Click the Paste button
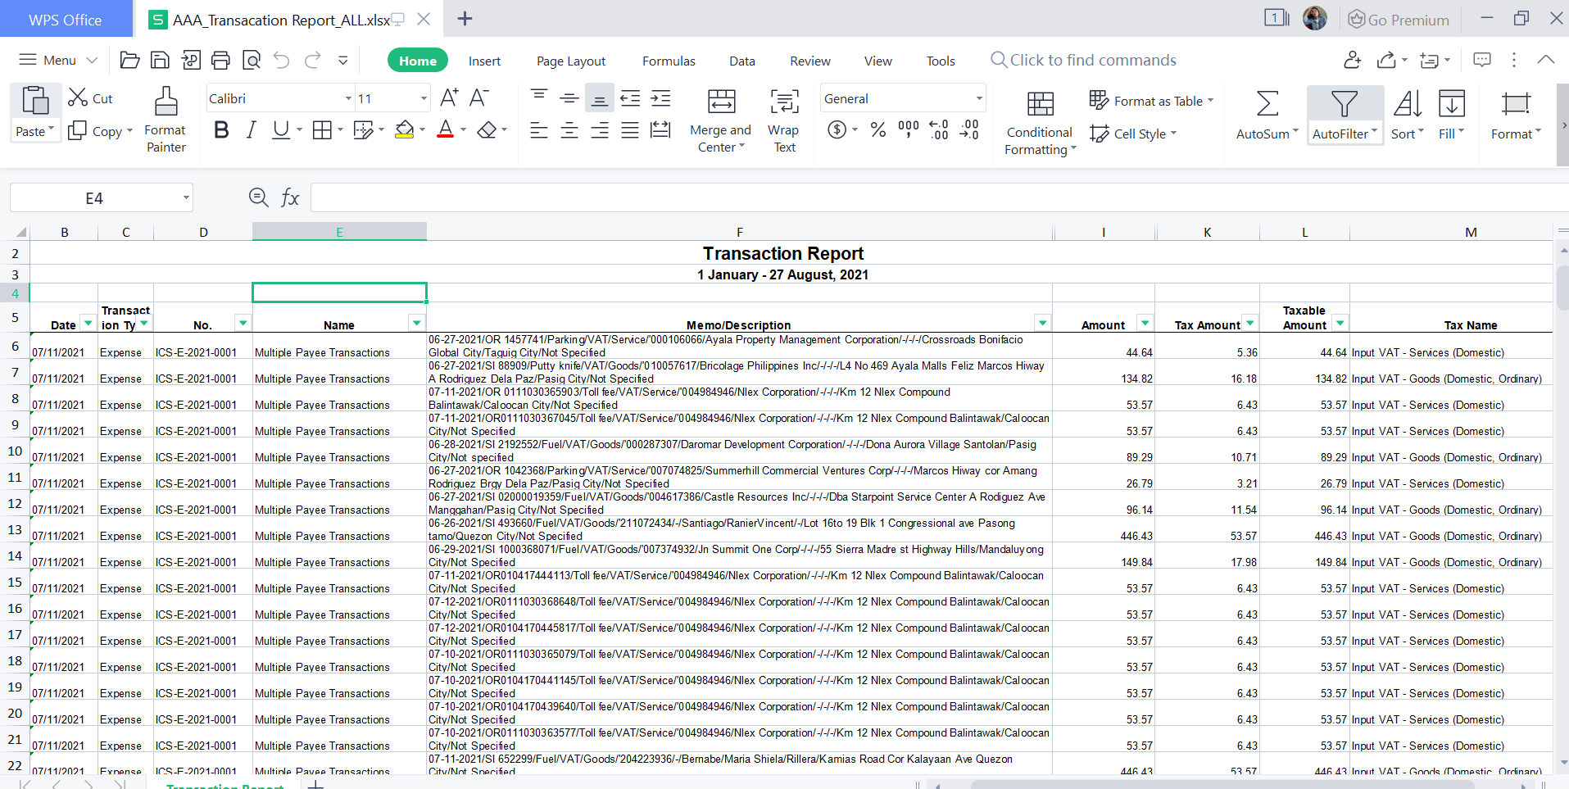Image resolution: width=1569 pixels, height=789 pixels. [x=35, y=113]
